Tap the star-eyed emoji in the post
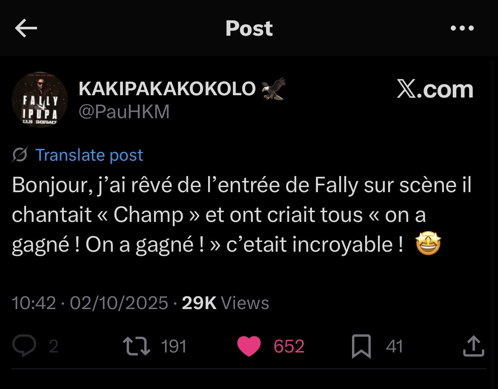Image resolution: width=498 pixels, height=389 pixels. point(428,245)
